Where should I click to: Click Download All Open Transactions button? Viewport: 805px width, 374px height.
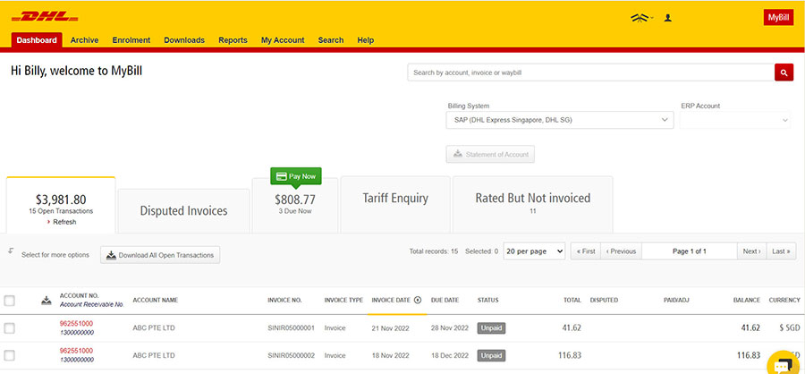(x=160, y=255)
